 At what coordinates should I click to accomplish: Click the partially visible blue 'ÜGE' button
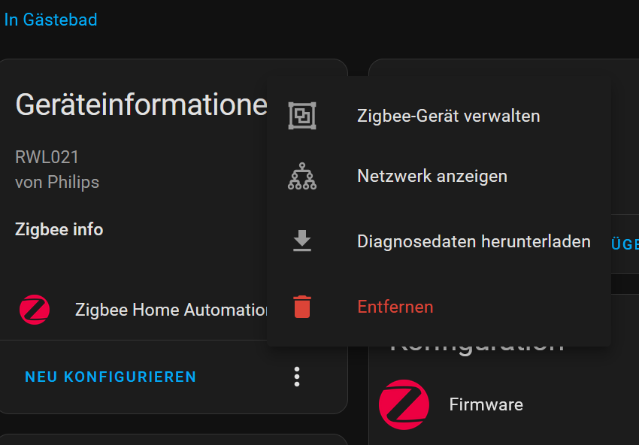[x=625, y=244]
